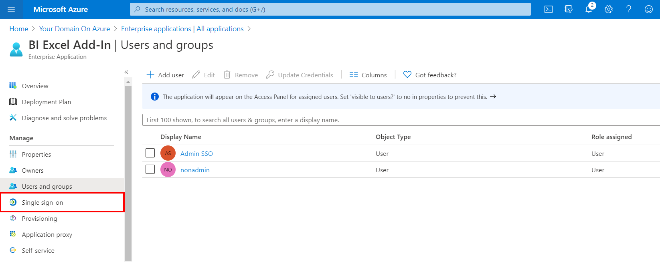660x262 pixels.
Task: Click the sidebar scrollbar up arrow
Action: click(128, 82)
